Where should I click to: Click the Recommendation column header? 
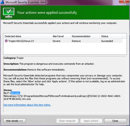tap(85, 36)
